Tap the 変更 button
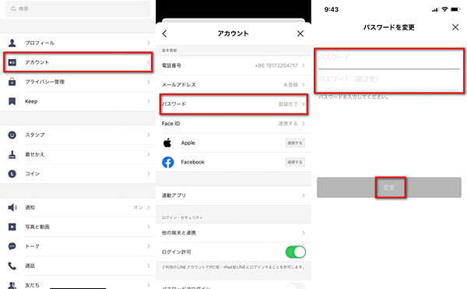The height and width of the screenshot is (289, 467). tap(389, 188)
